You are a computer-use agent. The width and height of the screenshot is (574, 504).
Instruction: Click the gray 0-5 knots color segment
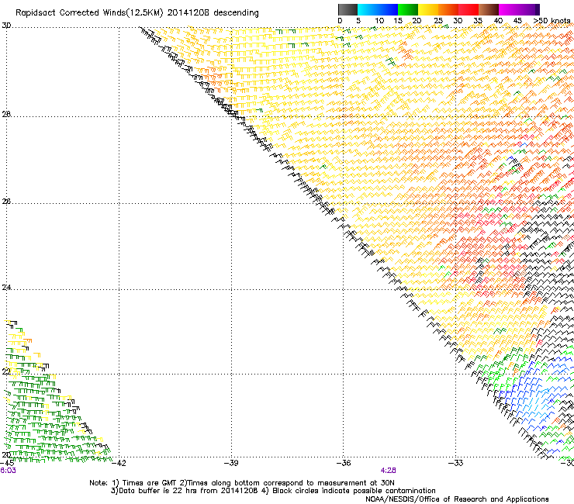click(x=348, y=9)
